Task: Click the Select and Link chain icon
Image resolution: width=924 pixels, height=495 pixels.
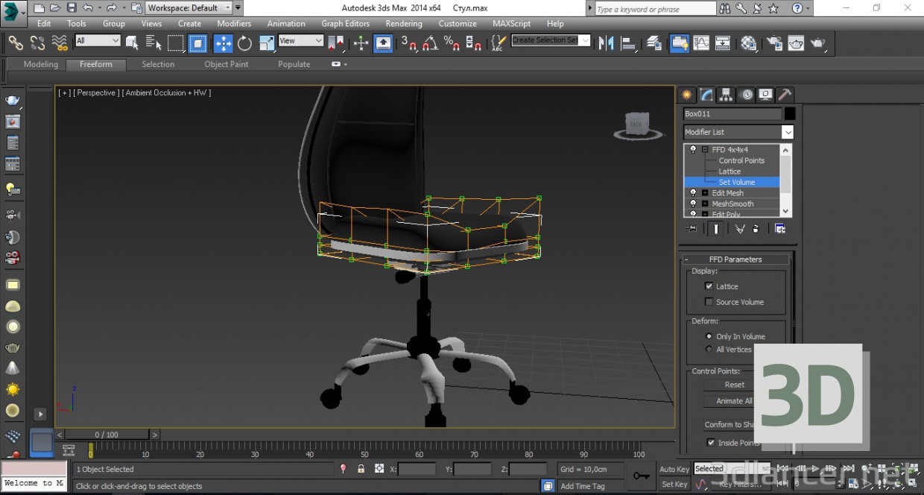Action: (x=16, y=43)
